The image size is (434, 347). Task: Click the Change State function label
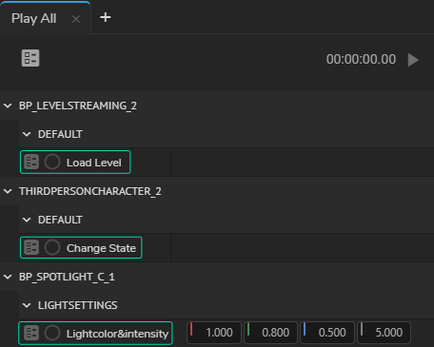click(101, 248)
